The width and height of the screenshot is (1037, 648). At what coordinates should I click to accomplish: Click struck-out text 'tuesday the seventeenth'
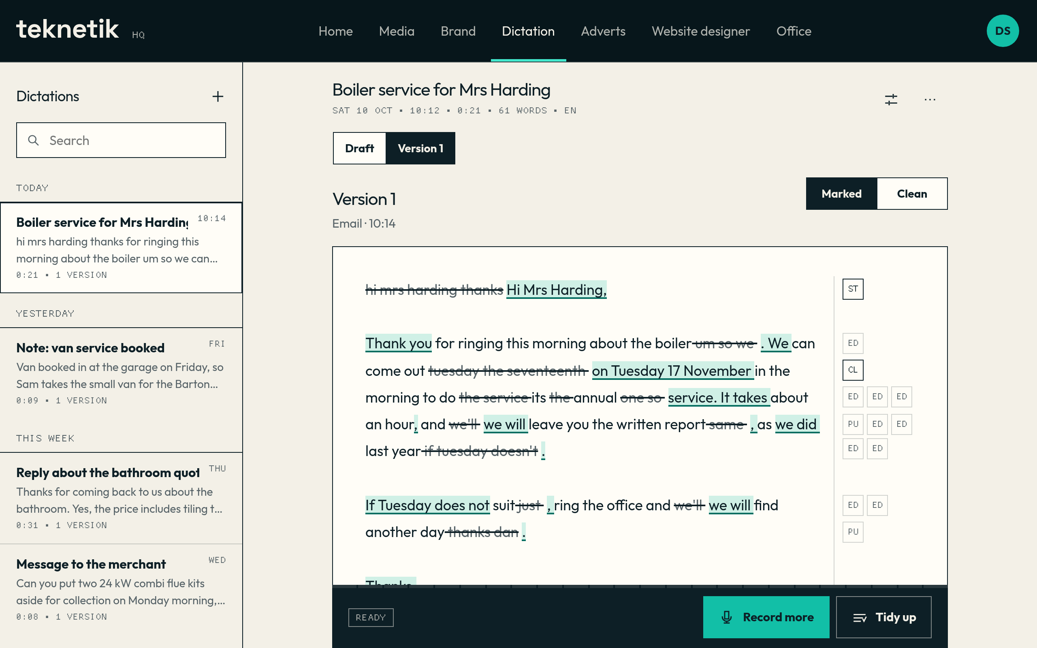pos(508,371)
